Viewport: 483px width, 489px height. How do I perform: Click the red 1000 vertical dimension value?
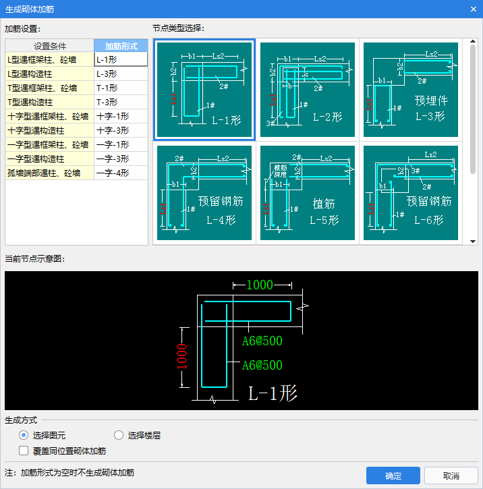(x=181, y=356)
